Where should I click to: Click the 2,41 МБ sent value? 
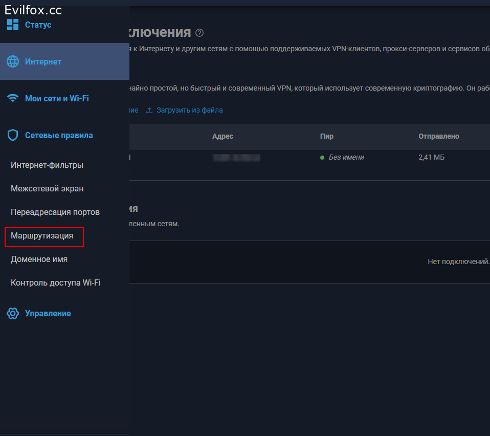click(432, 157)
